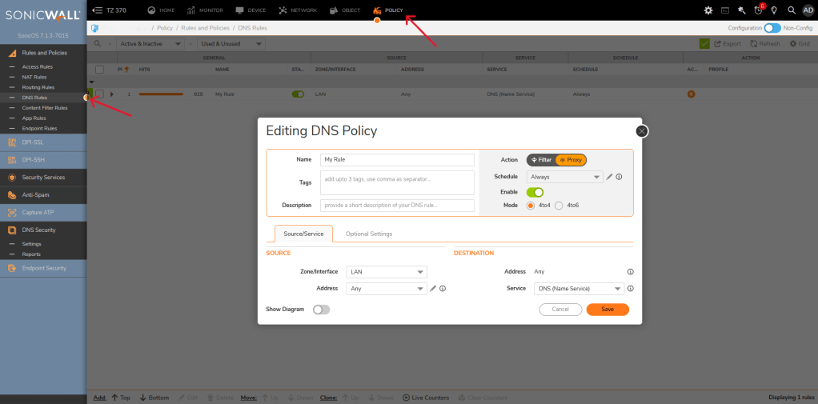Click the Description input field
This screenshot has height=404, width=818.
pos(397,206)
